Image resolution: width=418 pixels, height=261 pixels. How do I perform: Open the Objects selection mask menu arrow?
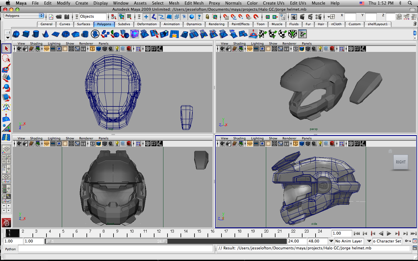(77, 17)
